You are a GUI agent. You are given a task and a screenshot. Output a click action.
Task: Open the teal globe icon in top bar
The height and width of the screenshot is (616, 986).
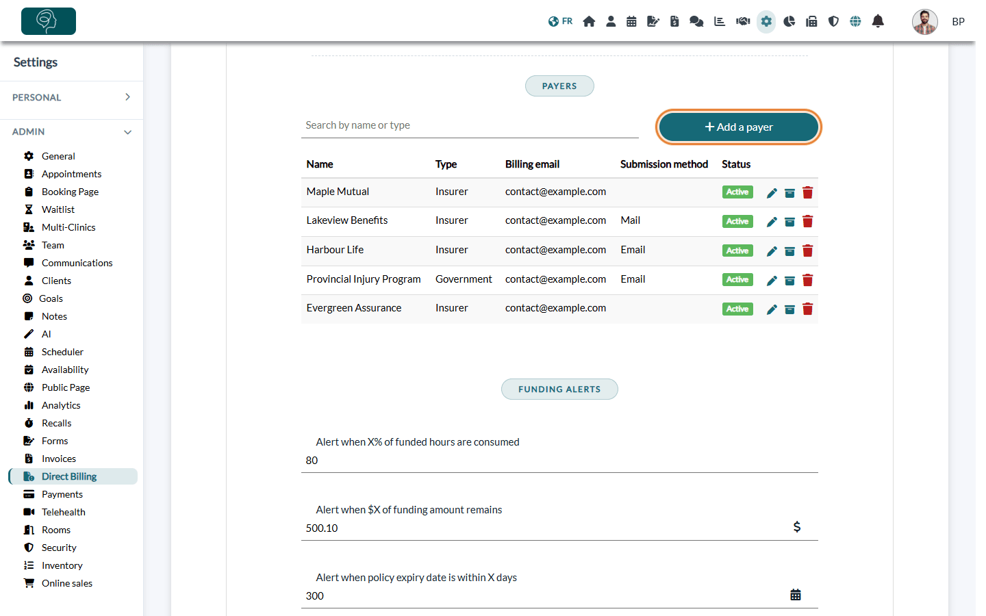pos(855,21)
